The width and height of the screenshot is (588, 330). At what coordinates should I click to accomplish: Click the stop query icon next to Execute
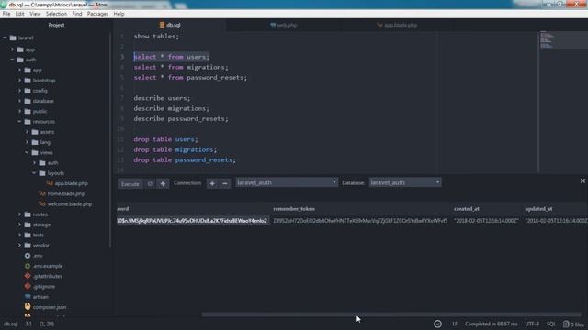click(150, 183)
